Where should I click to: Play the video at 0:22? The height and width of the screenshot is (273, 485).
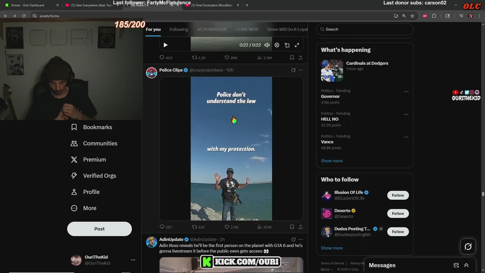[x=166, y=45]
